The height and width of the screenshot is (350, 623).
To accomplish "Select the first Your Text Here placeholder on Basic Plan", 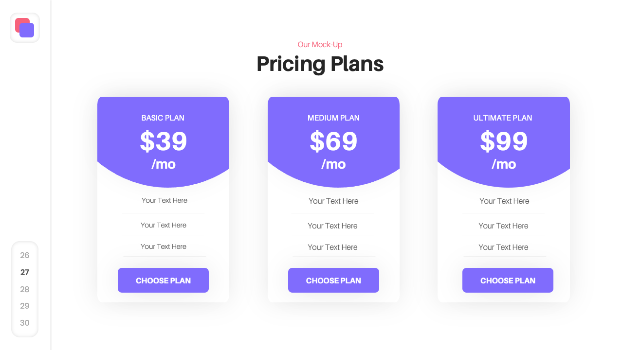I will (x=164, y=200).
